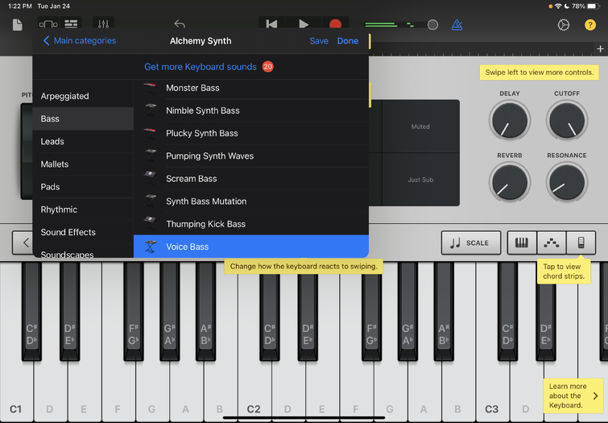Start playback with Play button
608x423 pixels.
[304, 24]
